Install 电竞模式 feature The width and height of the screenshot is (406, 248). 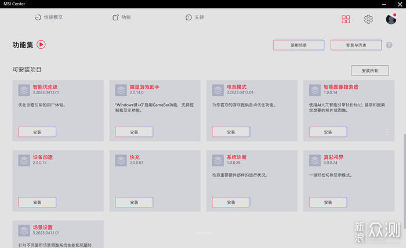(231, 132)
